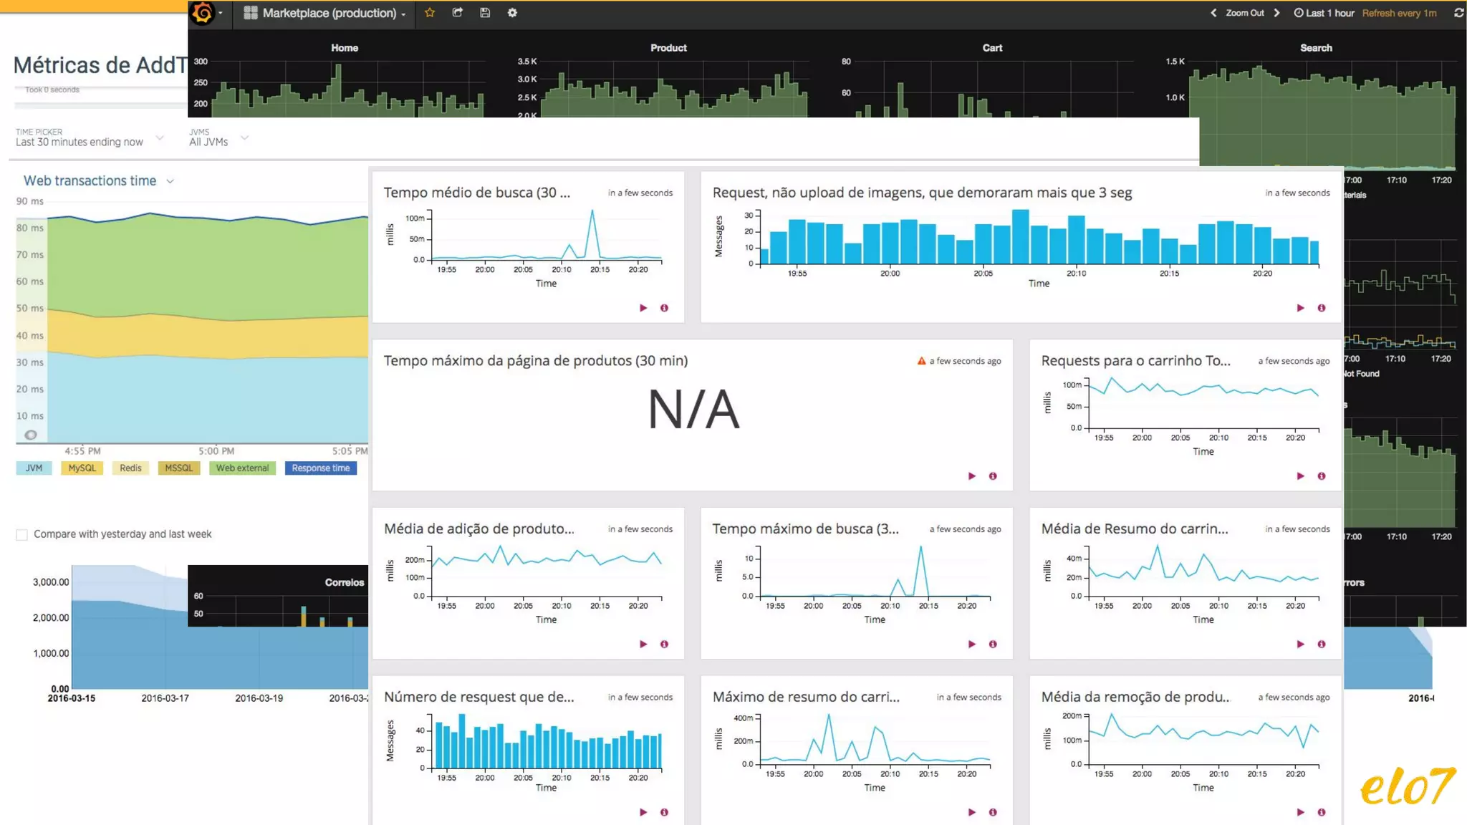This screenshot has height=825, width=1467.
Task: Click the JVM color legend swatch
Action: point(34,468)
